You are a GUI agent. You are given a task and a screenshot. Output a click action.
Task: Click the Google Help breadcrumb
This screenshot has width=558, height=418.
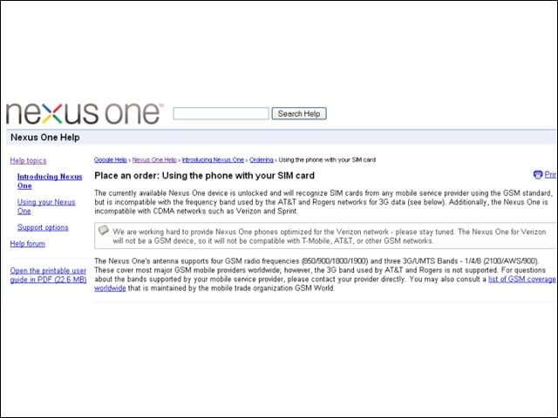111,160
